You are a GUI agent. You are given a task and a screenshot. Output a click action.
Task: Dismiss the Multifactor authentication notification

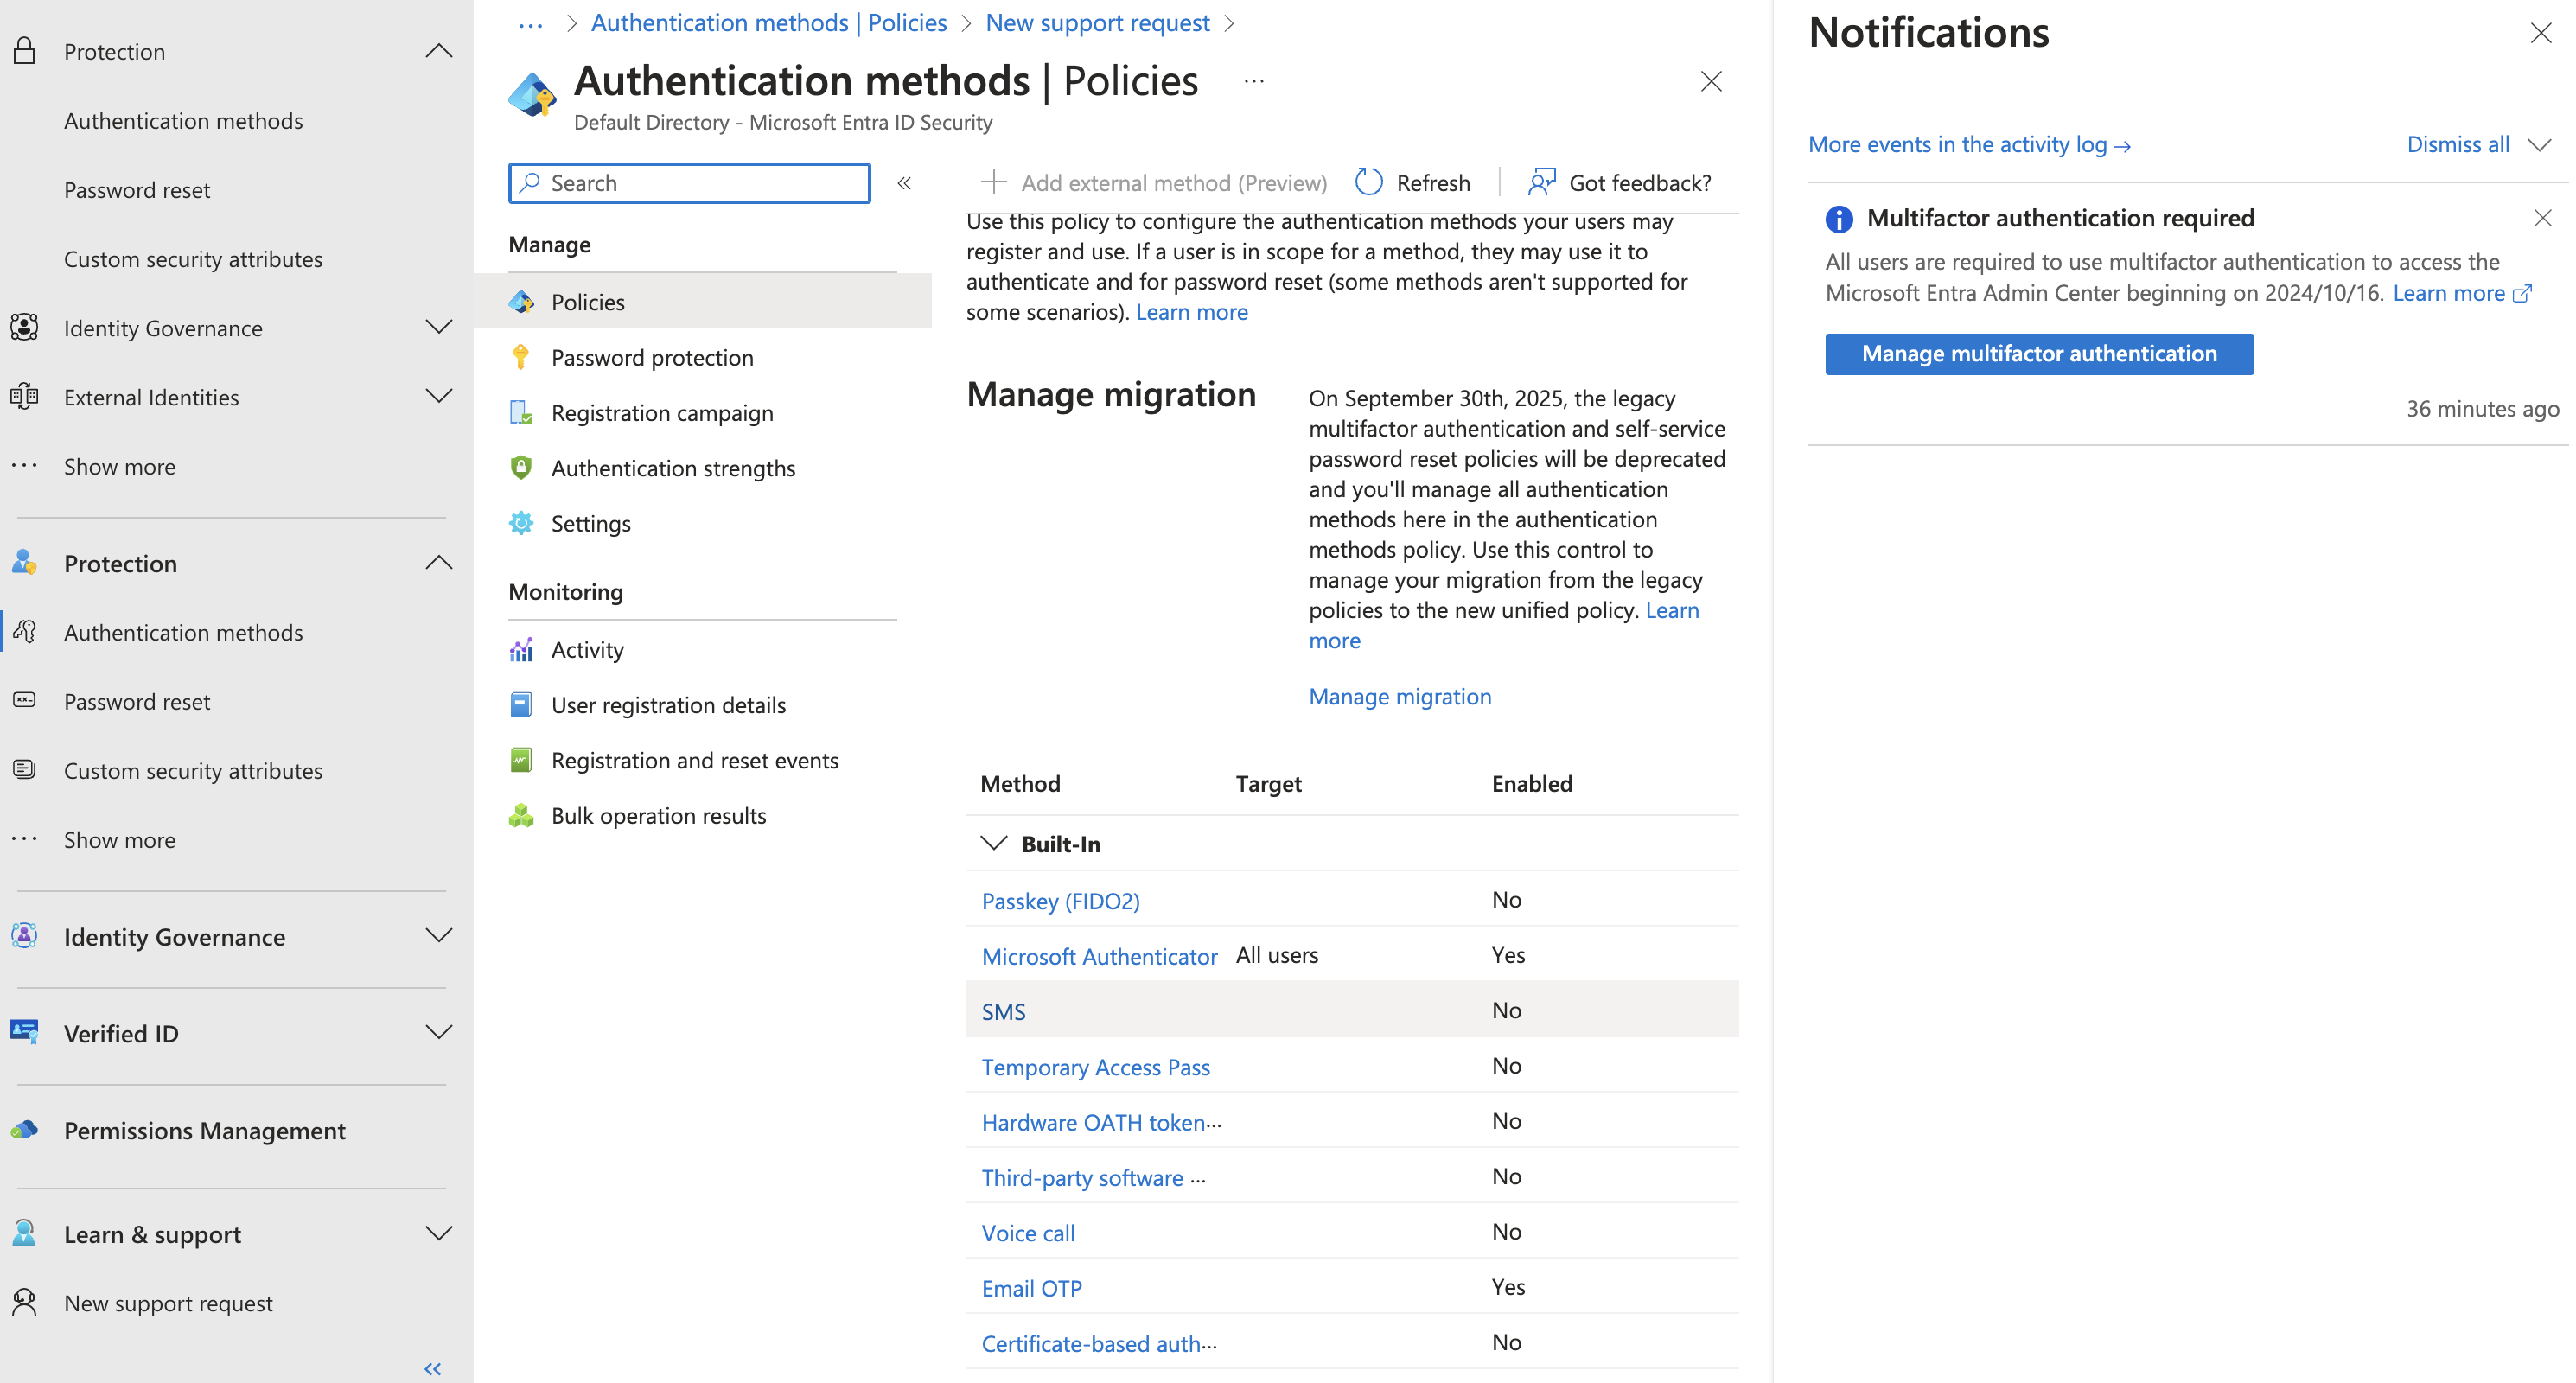[x=2542, y=218]
